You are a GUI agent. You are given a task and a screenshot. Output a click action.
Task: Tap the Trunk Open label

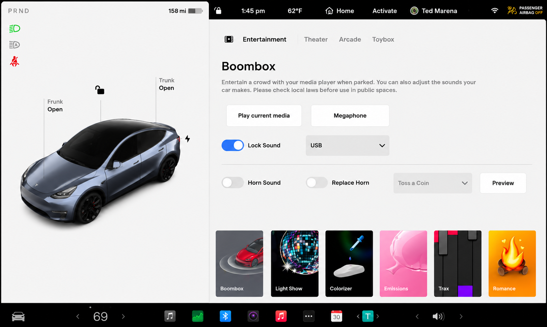coord(167,84)
